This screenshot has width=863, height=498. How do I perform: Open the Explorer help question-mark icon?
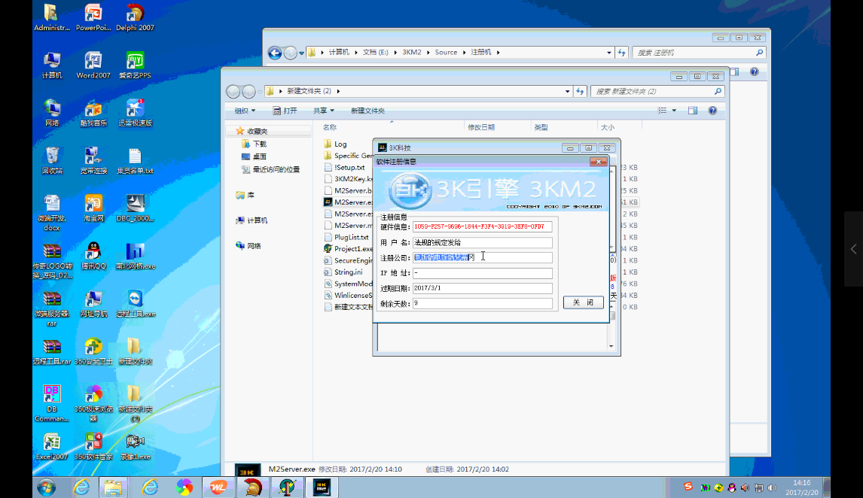pyautogui.click(x=712, y=111)
